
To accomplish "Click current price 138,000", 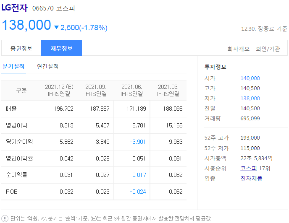I will coord(26,25).
